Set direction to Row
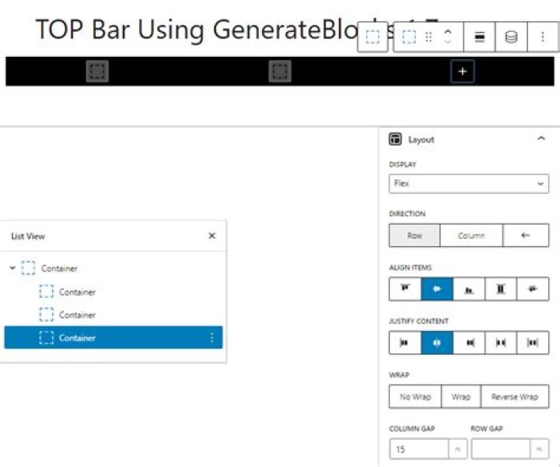560x467 pixels. [x=415, y=236]
